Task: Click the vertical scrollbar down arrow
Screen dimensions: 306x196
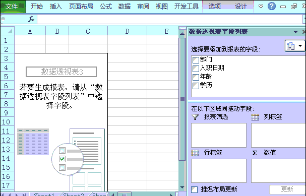Action: pyautogui.click(x=182, y=187)
